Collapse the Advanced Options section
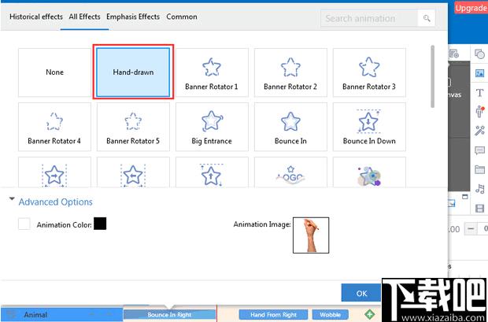Screen dimensions: 488x322 click(x=12, y=198)
